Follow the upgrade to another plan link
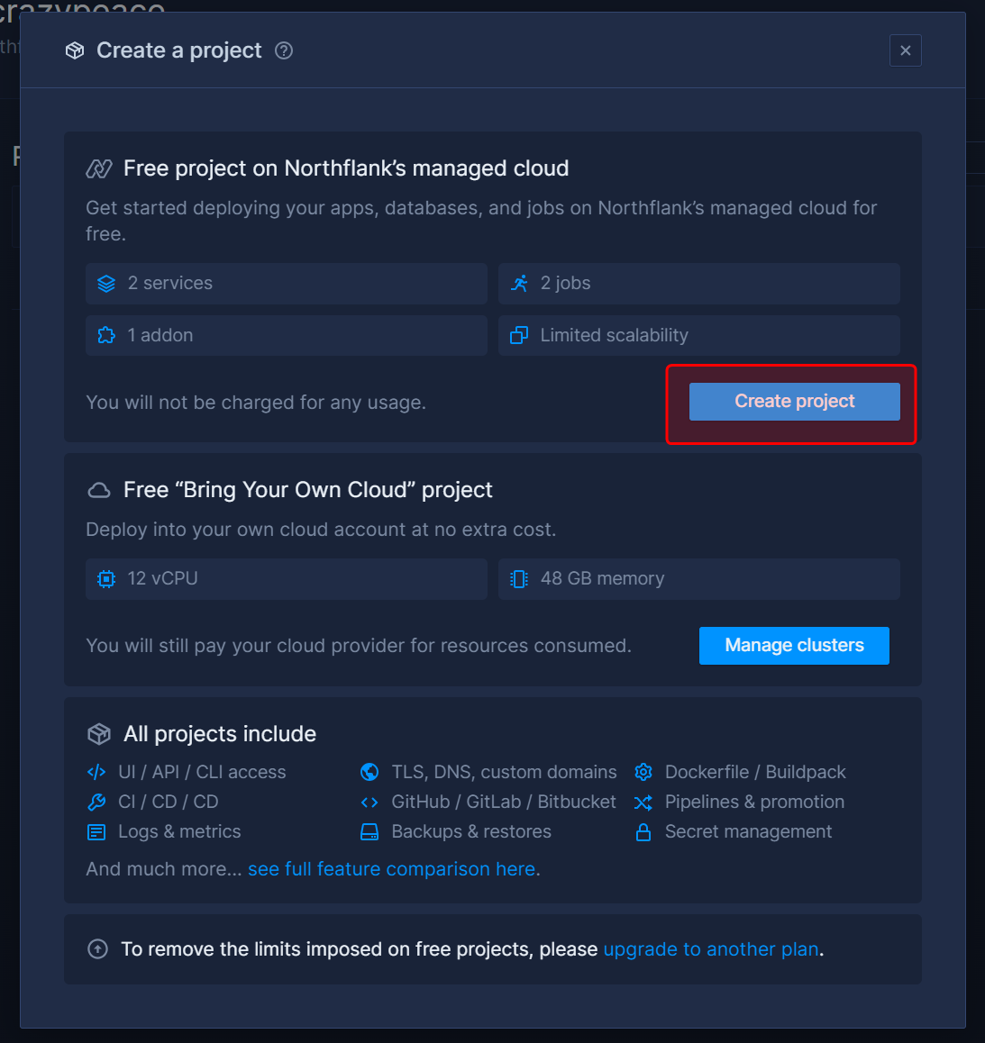Screen dimensions: 985x1043 tap(711, 949)
